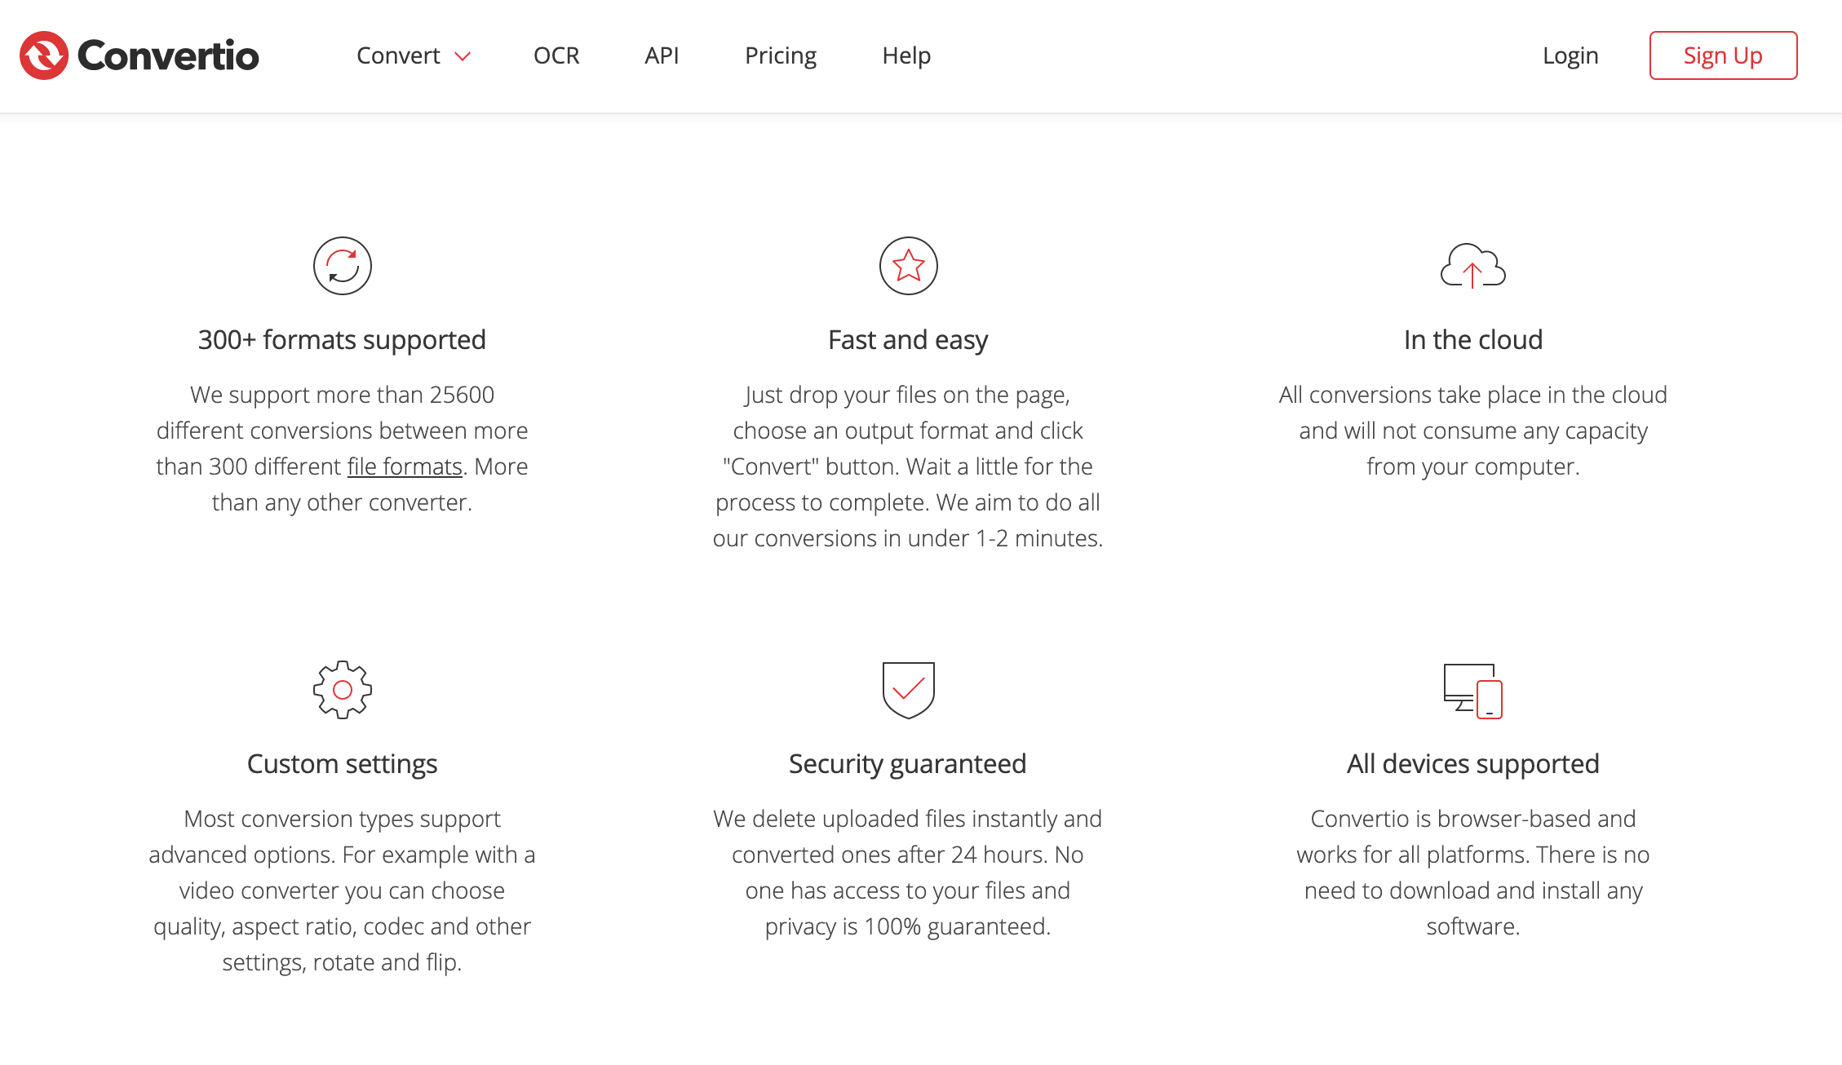Open the Convert dropdown menu
This screenshot has width=1842, height=1065.
[x=399, y=55]
